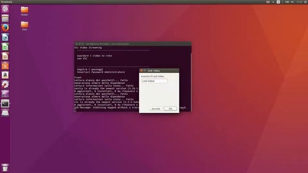Open the battery indicator menu
The image size is (308, 173).
pyautogui.click(x=287, y=2)
